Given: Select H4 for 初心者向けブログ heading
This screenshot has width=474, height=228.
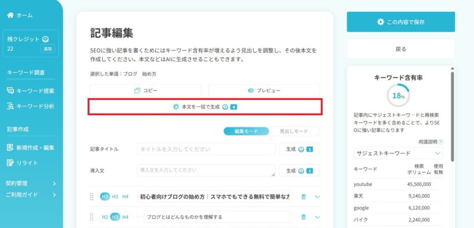Looking at the screenshot, I should [x=125, y=197].
